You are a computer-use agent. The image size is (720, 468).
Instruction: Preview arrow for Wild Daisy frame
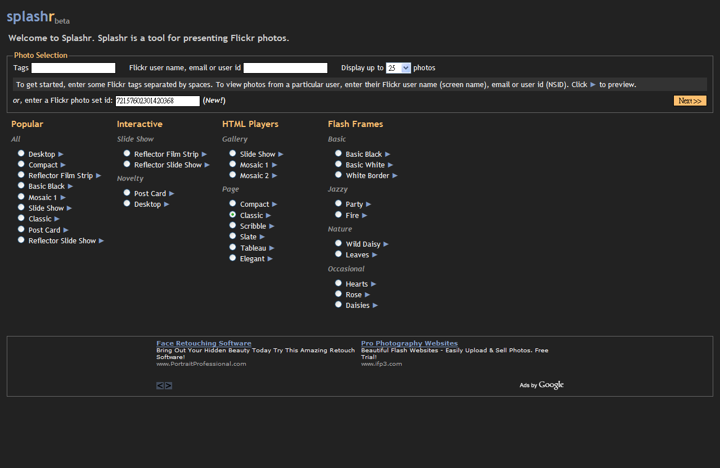386,244
